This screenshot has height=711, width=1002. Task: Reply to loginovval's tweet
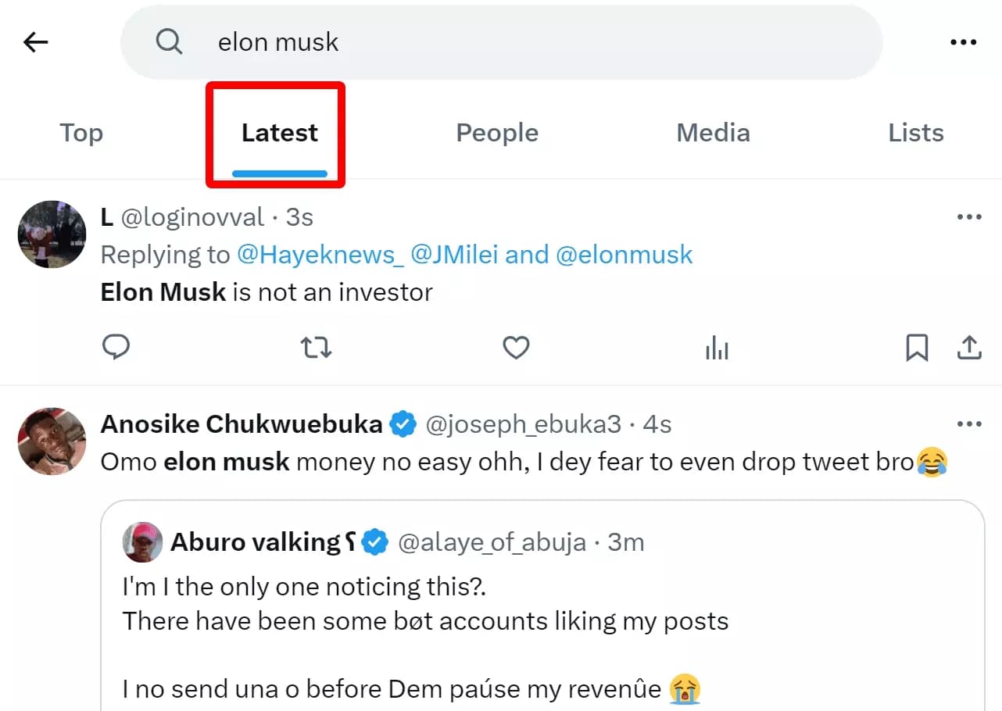[x=116, y=347]
